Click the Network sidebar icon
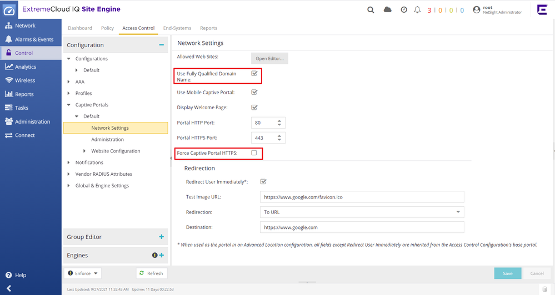Screen dimensions: 555x295 (9, 26)
